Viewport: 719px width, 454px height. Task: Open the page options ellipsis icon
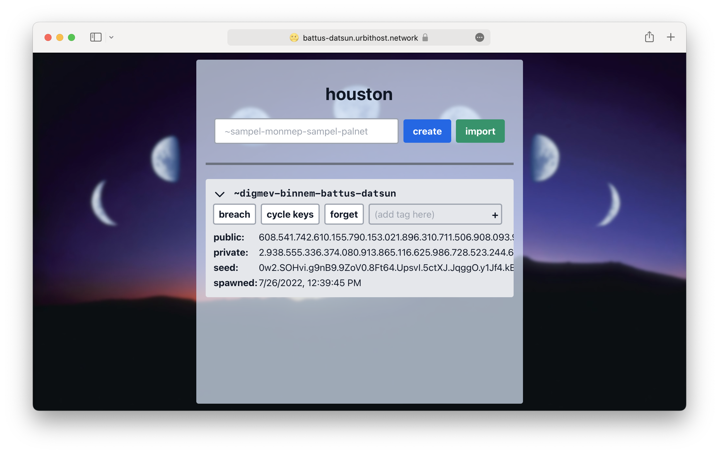[x=480, y=37]
